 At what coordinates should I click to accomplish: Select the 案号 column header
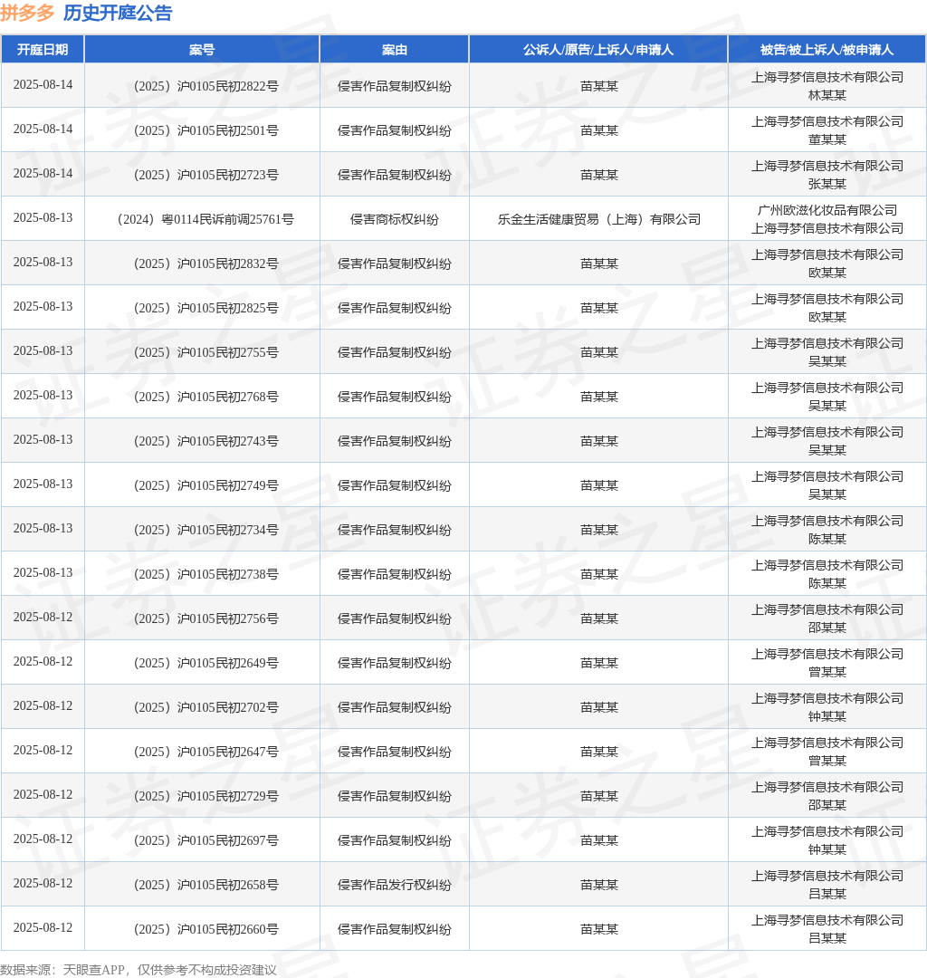[x=202, y=50]
